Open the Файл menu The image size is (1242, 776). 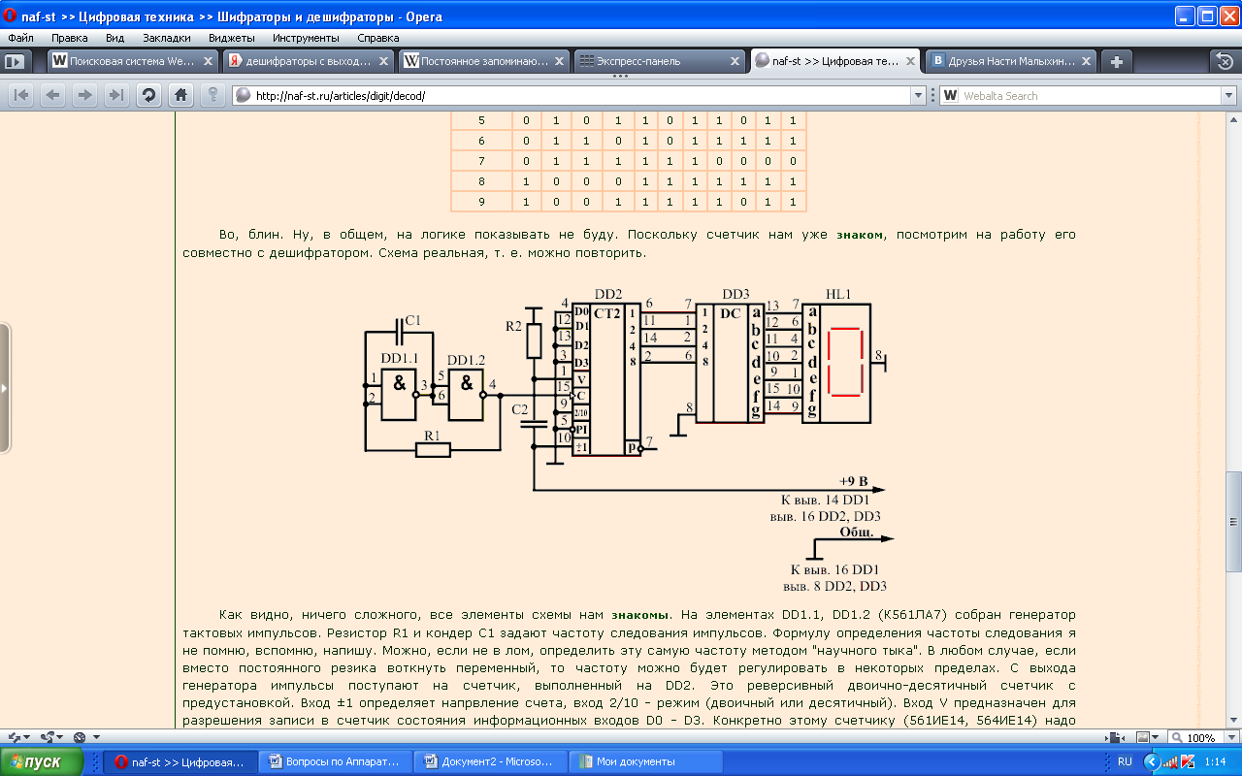20,38
